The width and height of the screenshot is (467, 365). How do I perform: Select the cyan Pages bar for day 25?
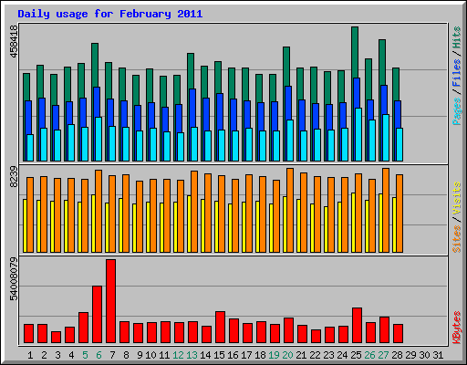click(358, 134)
